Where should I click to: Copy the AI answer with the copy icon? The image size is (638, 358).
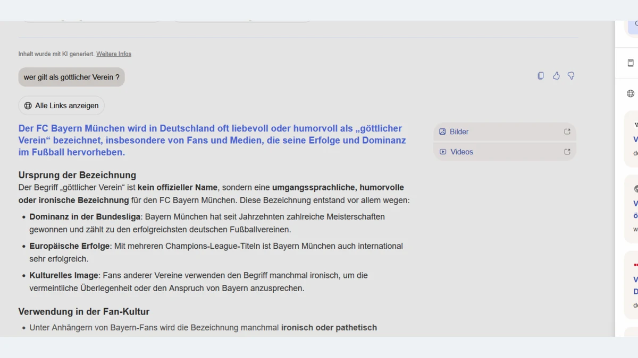[541, 76]
